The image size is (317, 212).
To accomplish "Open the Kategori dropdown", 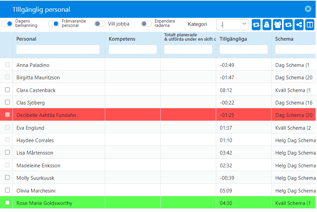I will [232, 25].
